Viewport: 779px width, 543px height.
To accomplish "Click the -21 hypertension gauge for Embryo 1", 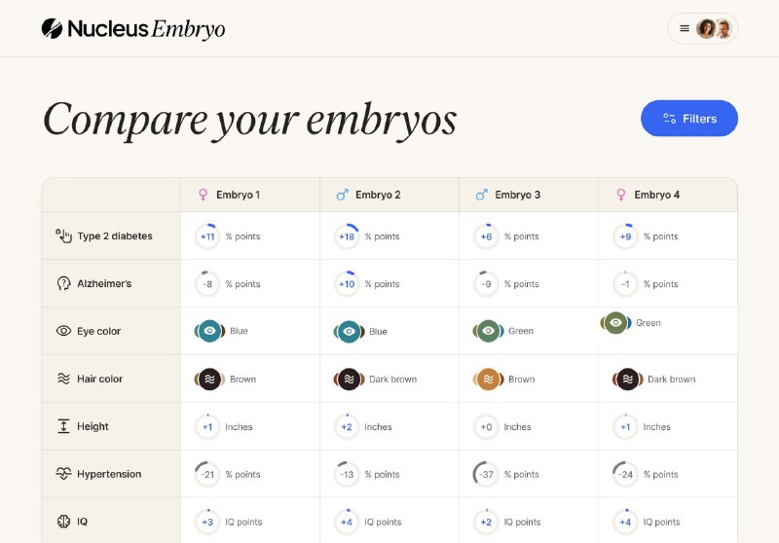I will click(207, 474).
